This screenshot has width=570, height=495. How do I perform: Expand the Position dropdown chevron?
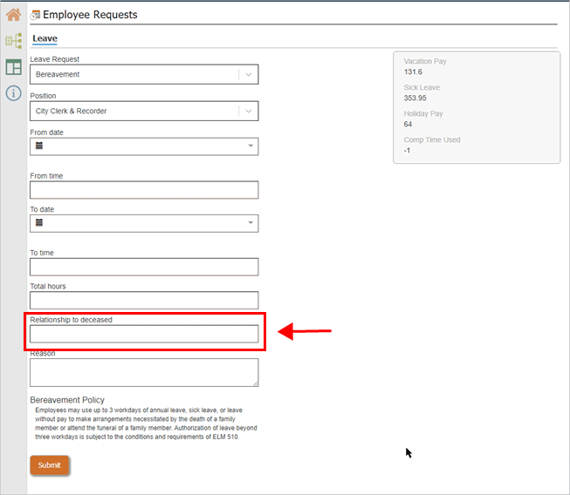pos(249,112)
